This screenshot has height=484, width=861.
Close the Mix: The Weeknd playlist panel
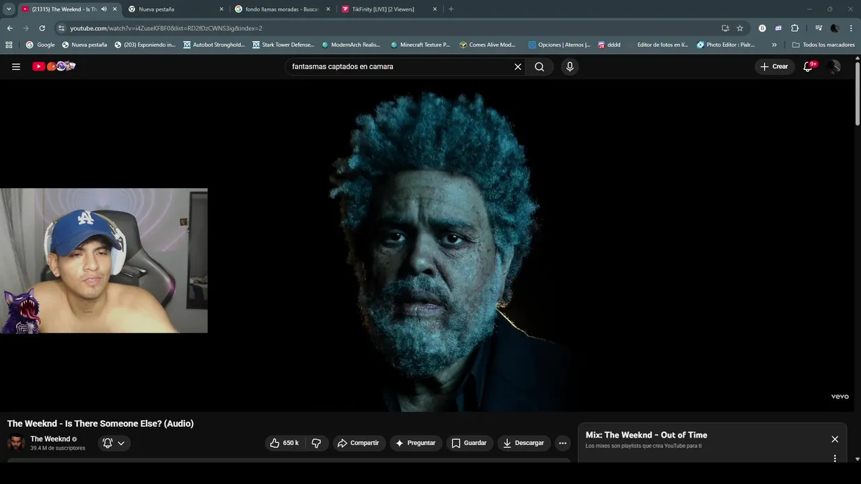(835, 439)
